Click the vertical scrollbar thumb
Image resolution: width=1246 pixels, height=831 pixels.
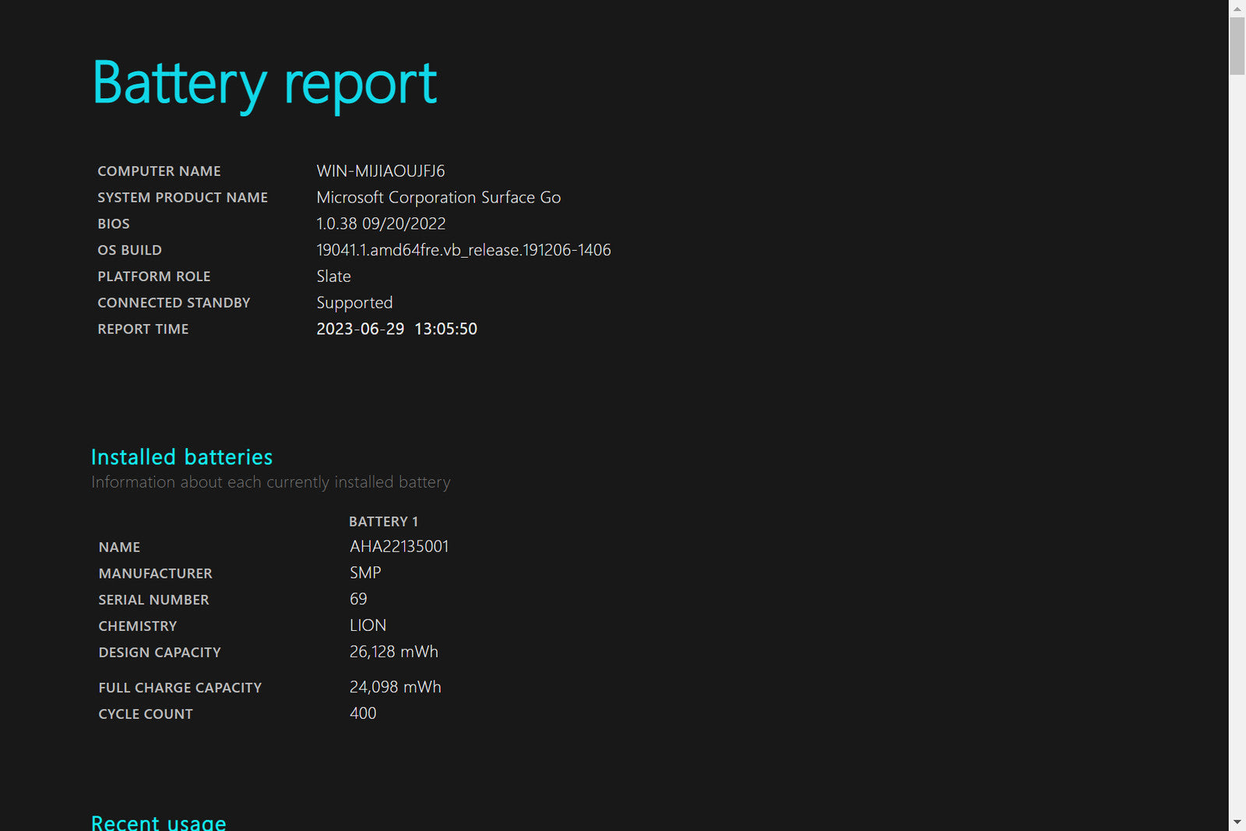[1237, 46]
